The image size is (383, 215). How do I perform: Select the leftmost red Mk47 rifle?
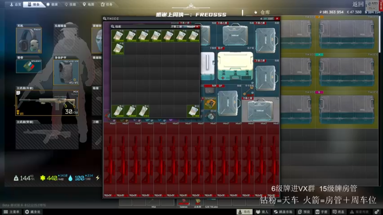tap(110, 160)
